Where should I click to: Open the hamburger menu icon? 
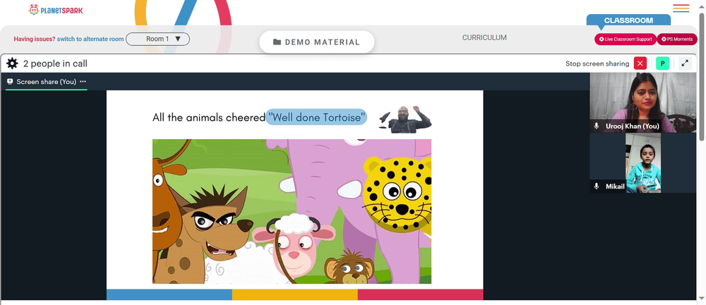pos(681,8)
